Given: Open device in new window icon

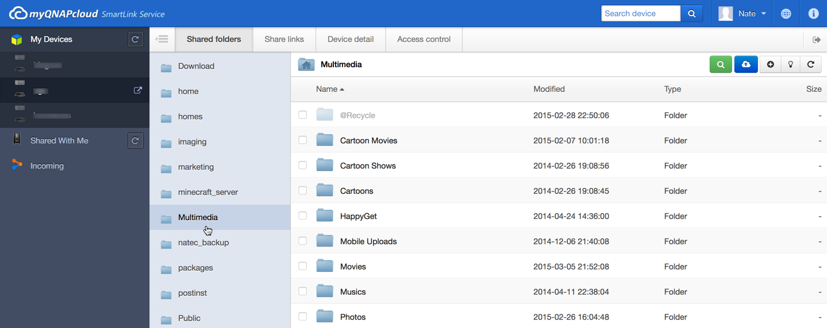Looking at the screenshot, I should [138, 90].
